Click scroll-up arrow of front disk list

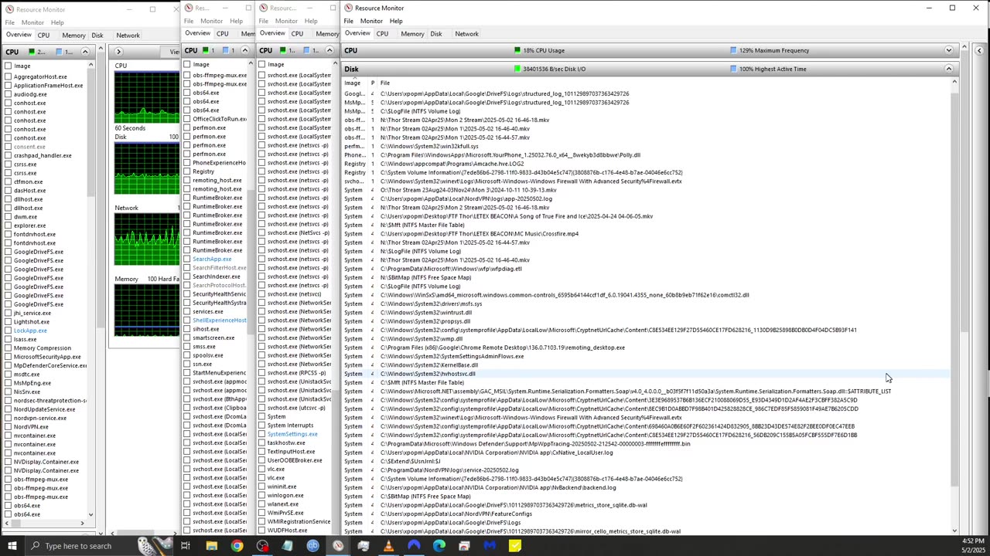pos(954,82)
